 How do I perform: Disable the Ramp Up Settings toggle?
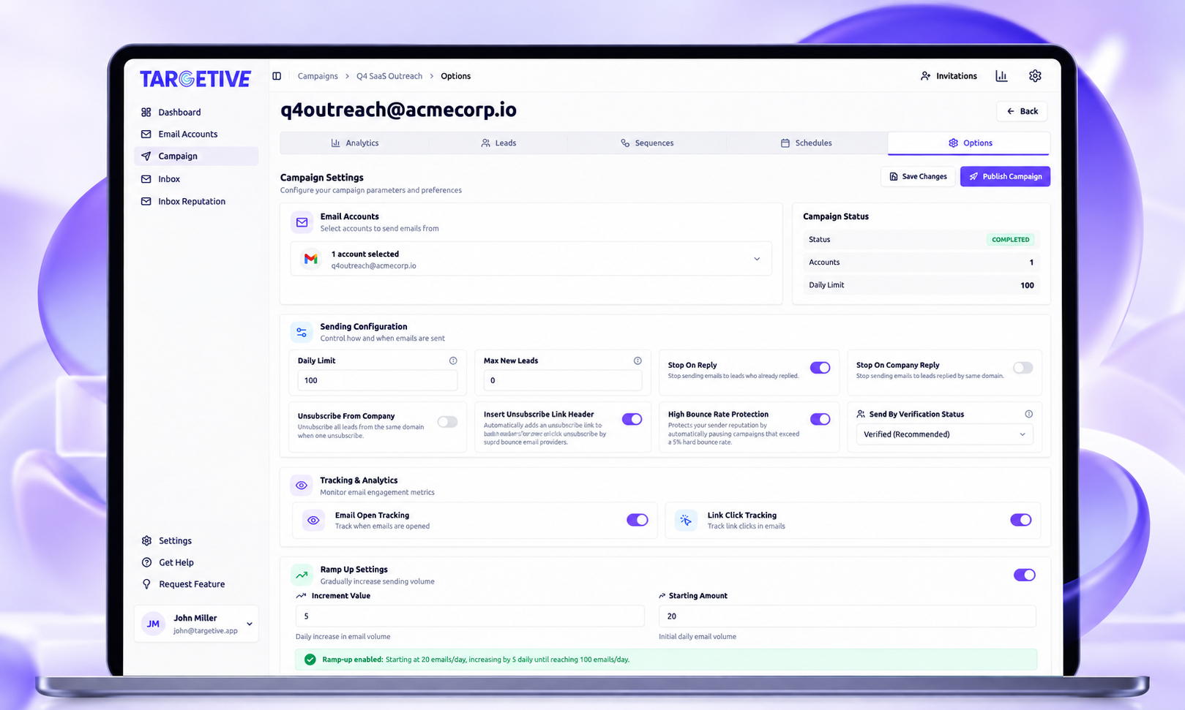[x=1024, y=575]
